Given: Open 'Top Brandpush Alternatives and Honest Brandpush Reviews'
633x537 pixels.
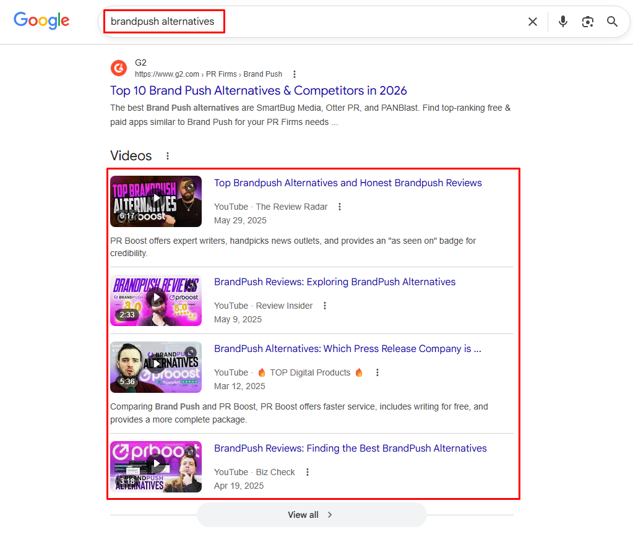Looking at the screenshot, I should [x=348, y=183].
